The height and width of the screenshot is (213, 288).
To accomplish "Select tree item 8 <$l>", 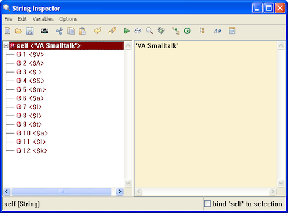I will tap(29, 116).
